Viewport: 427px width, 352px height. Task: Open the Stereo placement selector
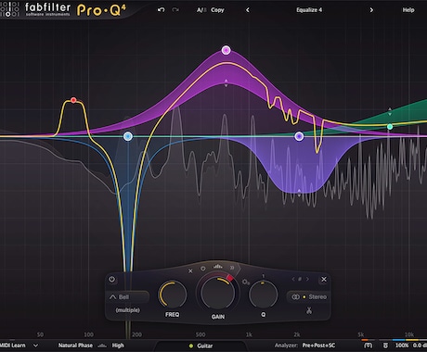(317, 297)
